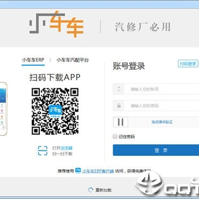Click the small ERP client icon

pos(78,171)
